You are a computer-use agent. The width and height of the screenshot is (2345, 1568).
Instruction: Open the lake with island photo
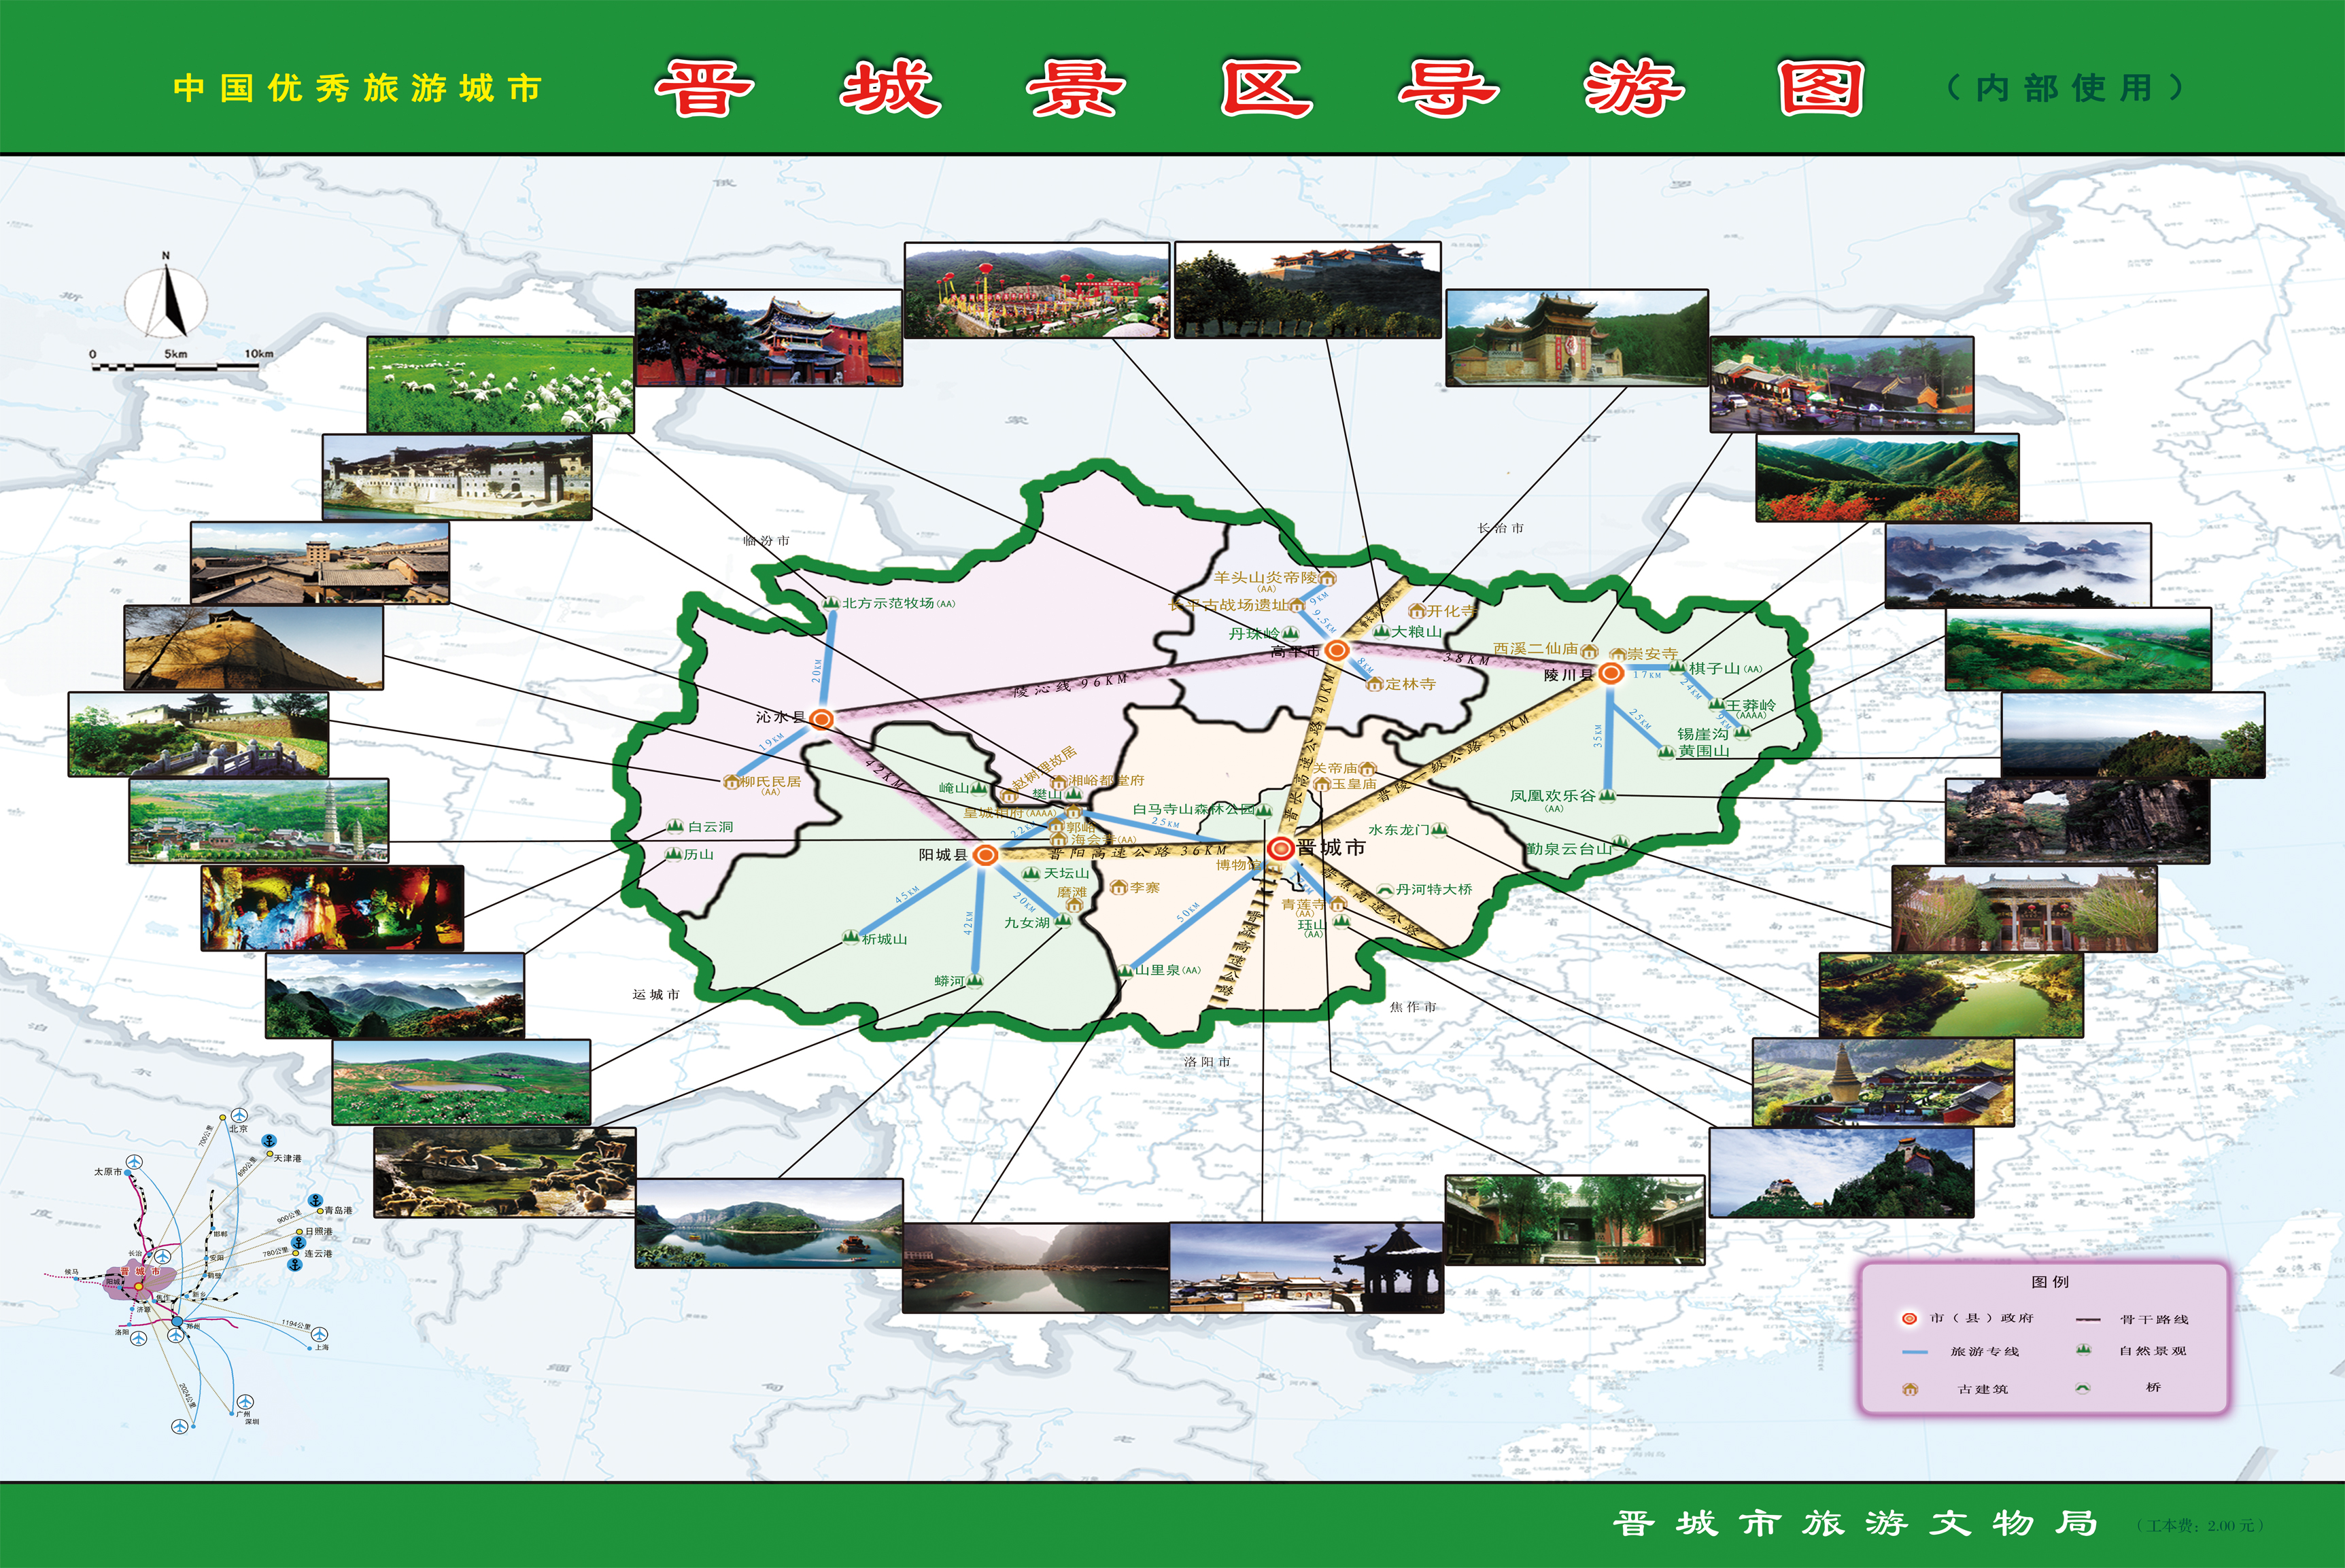770,1223
